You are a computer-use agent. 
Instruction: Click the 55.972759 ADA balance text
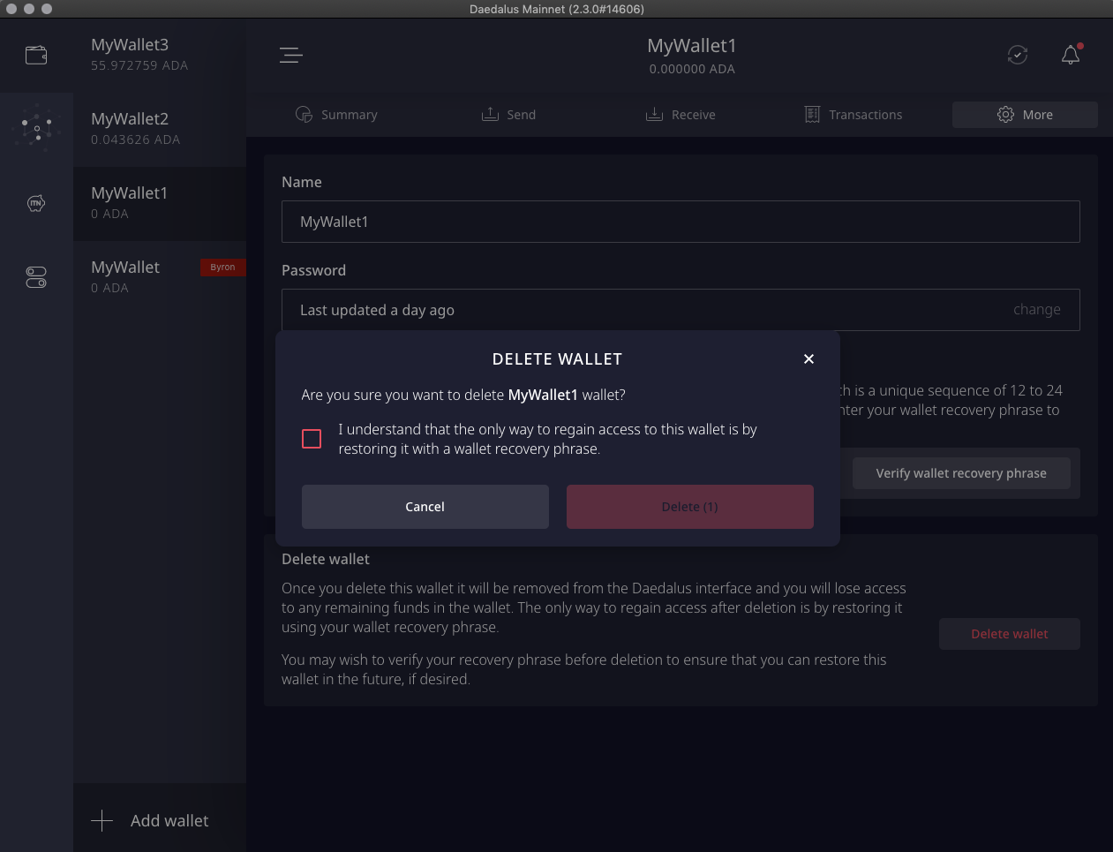coord(139,65)
